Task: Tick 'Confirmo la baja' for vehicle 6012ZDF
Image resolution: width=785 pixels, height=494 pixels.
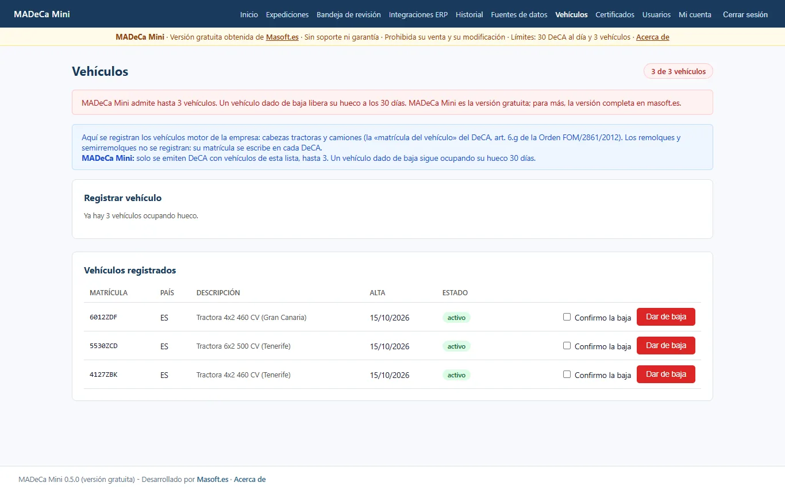Action: [567, 317]
